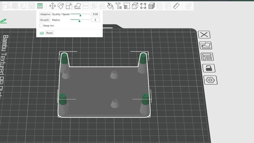Click the Radius value input field
The width and height of the screenshot is (254, 143).
point(95,20)
